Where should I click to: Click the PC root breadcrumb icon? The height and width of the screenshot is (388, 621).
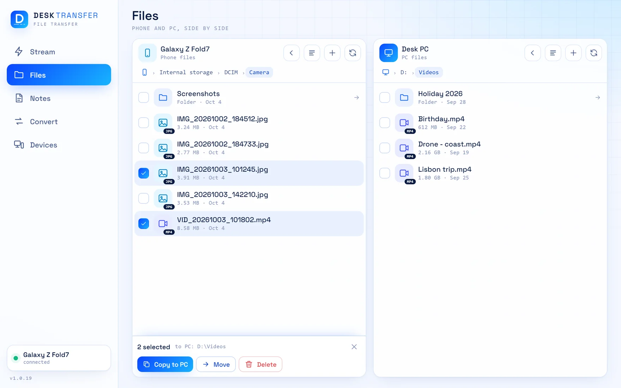[386, 72]
